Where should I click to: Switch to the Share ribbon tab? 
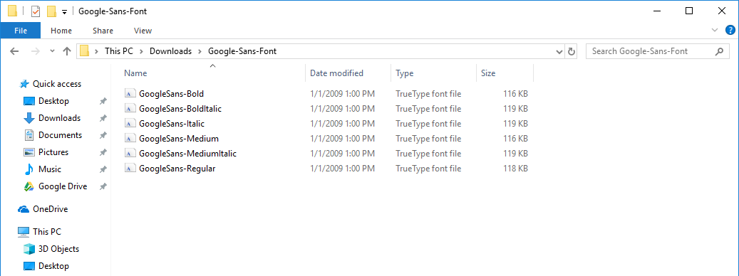103,31
